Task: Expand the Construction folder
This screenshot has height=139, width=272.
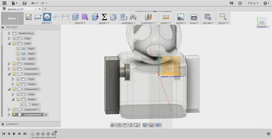Action: click(x=9, y=69)
